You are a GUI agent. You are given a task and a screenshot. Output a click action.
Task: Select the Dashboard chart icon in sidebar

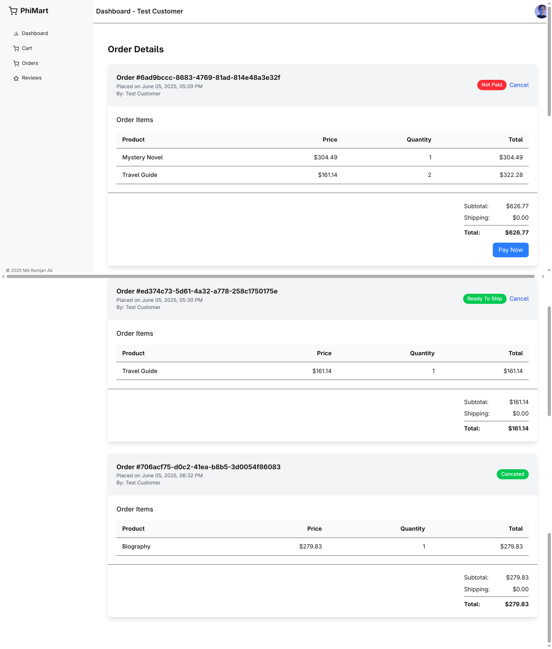pyautogui.click(x=17, y=33)
